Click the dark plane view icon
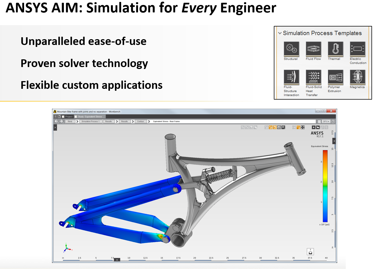Viewport: 390px width, 269px height. 318,127
